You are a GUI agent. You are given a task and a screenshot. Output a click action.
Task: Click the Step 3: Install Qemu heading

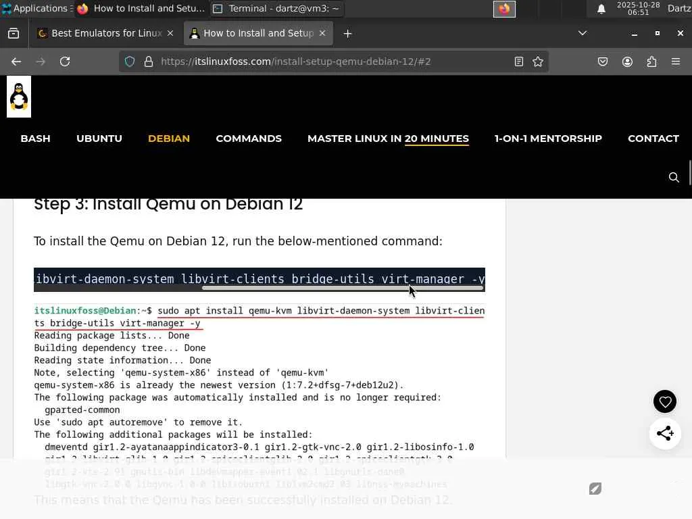click(x=168, y=204)
